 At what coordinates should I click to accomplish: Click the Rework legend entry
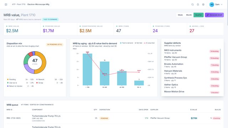tap(49, 80)
